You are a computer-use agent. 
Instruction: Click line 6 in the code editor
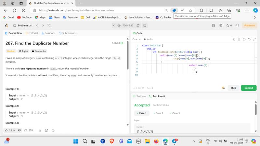pyautogui.click(x=197, y=62)
